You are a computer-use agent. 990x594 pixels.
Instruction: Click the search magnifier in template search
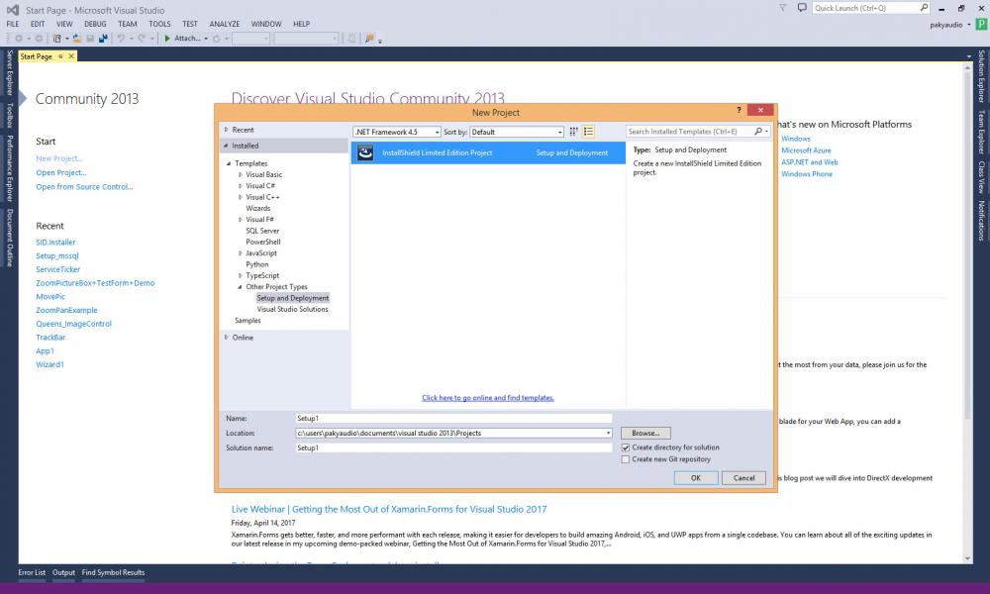point(759,132)
